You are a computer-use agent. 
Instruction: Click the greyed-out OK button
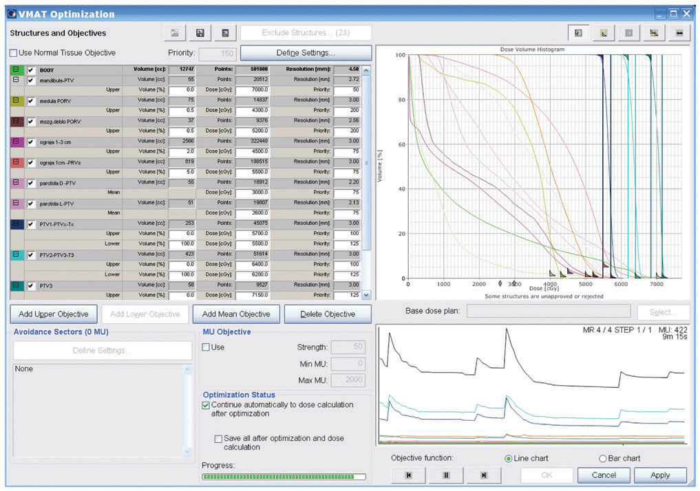pos(547,475)
